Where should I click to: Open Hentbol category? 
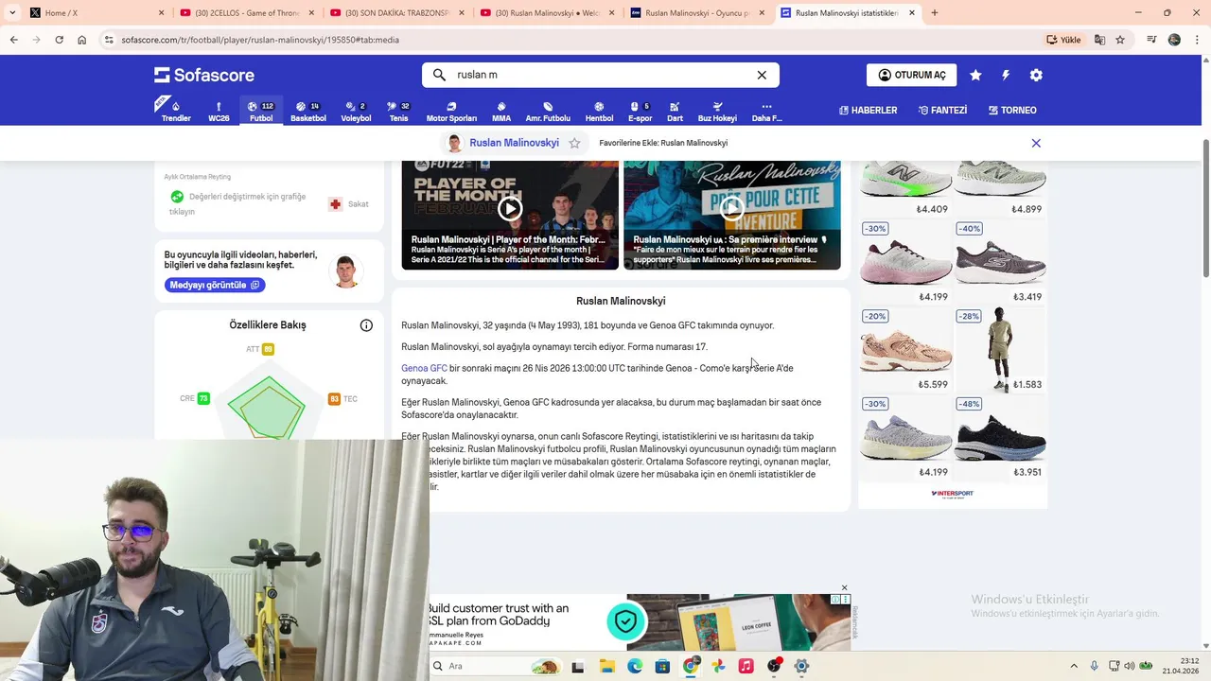click(599, 112)
